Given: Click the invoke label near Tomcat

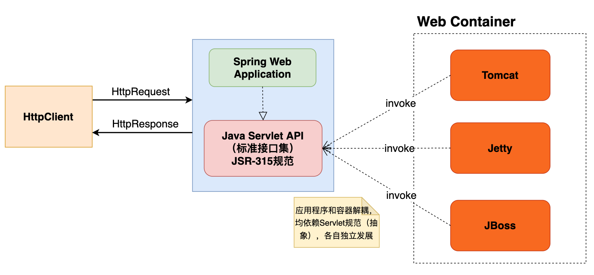Looking at the screenshot, I should [401, 104].
